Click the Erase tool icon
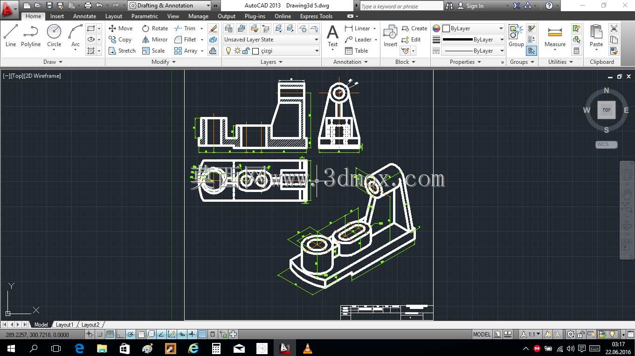 [x=213, y=28]
